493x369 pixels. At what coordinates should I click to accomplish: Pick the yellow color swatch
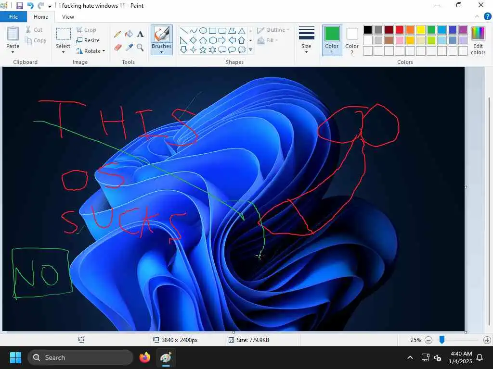point(421,30)
